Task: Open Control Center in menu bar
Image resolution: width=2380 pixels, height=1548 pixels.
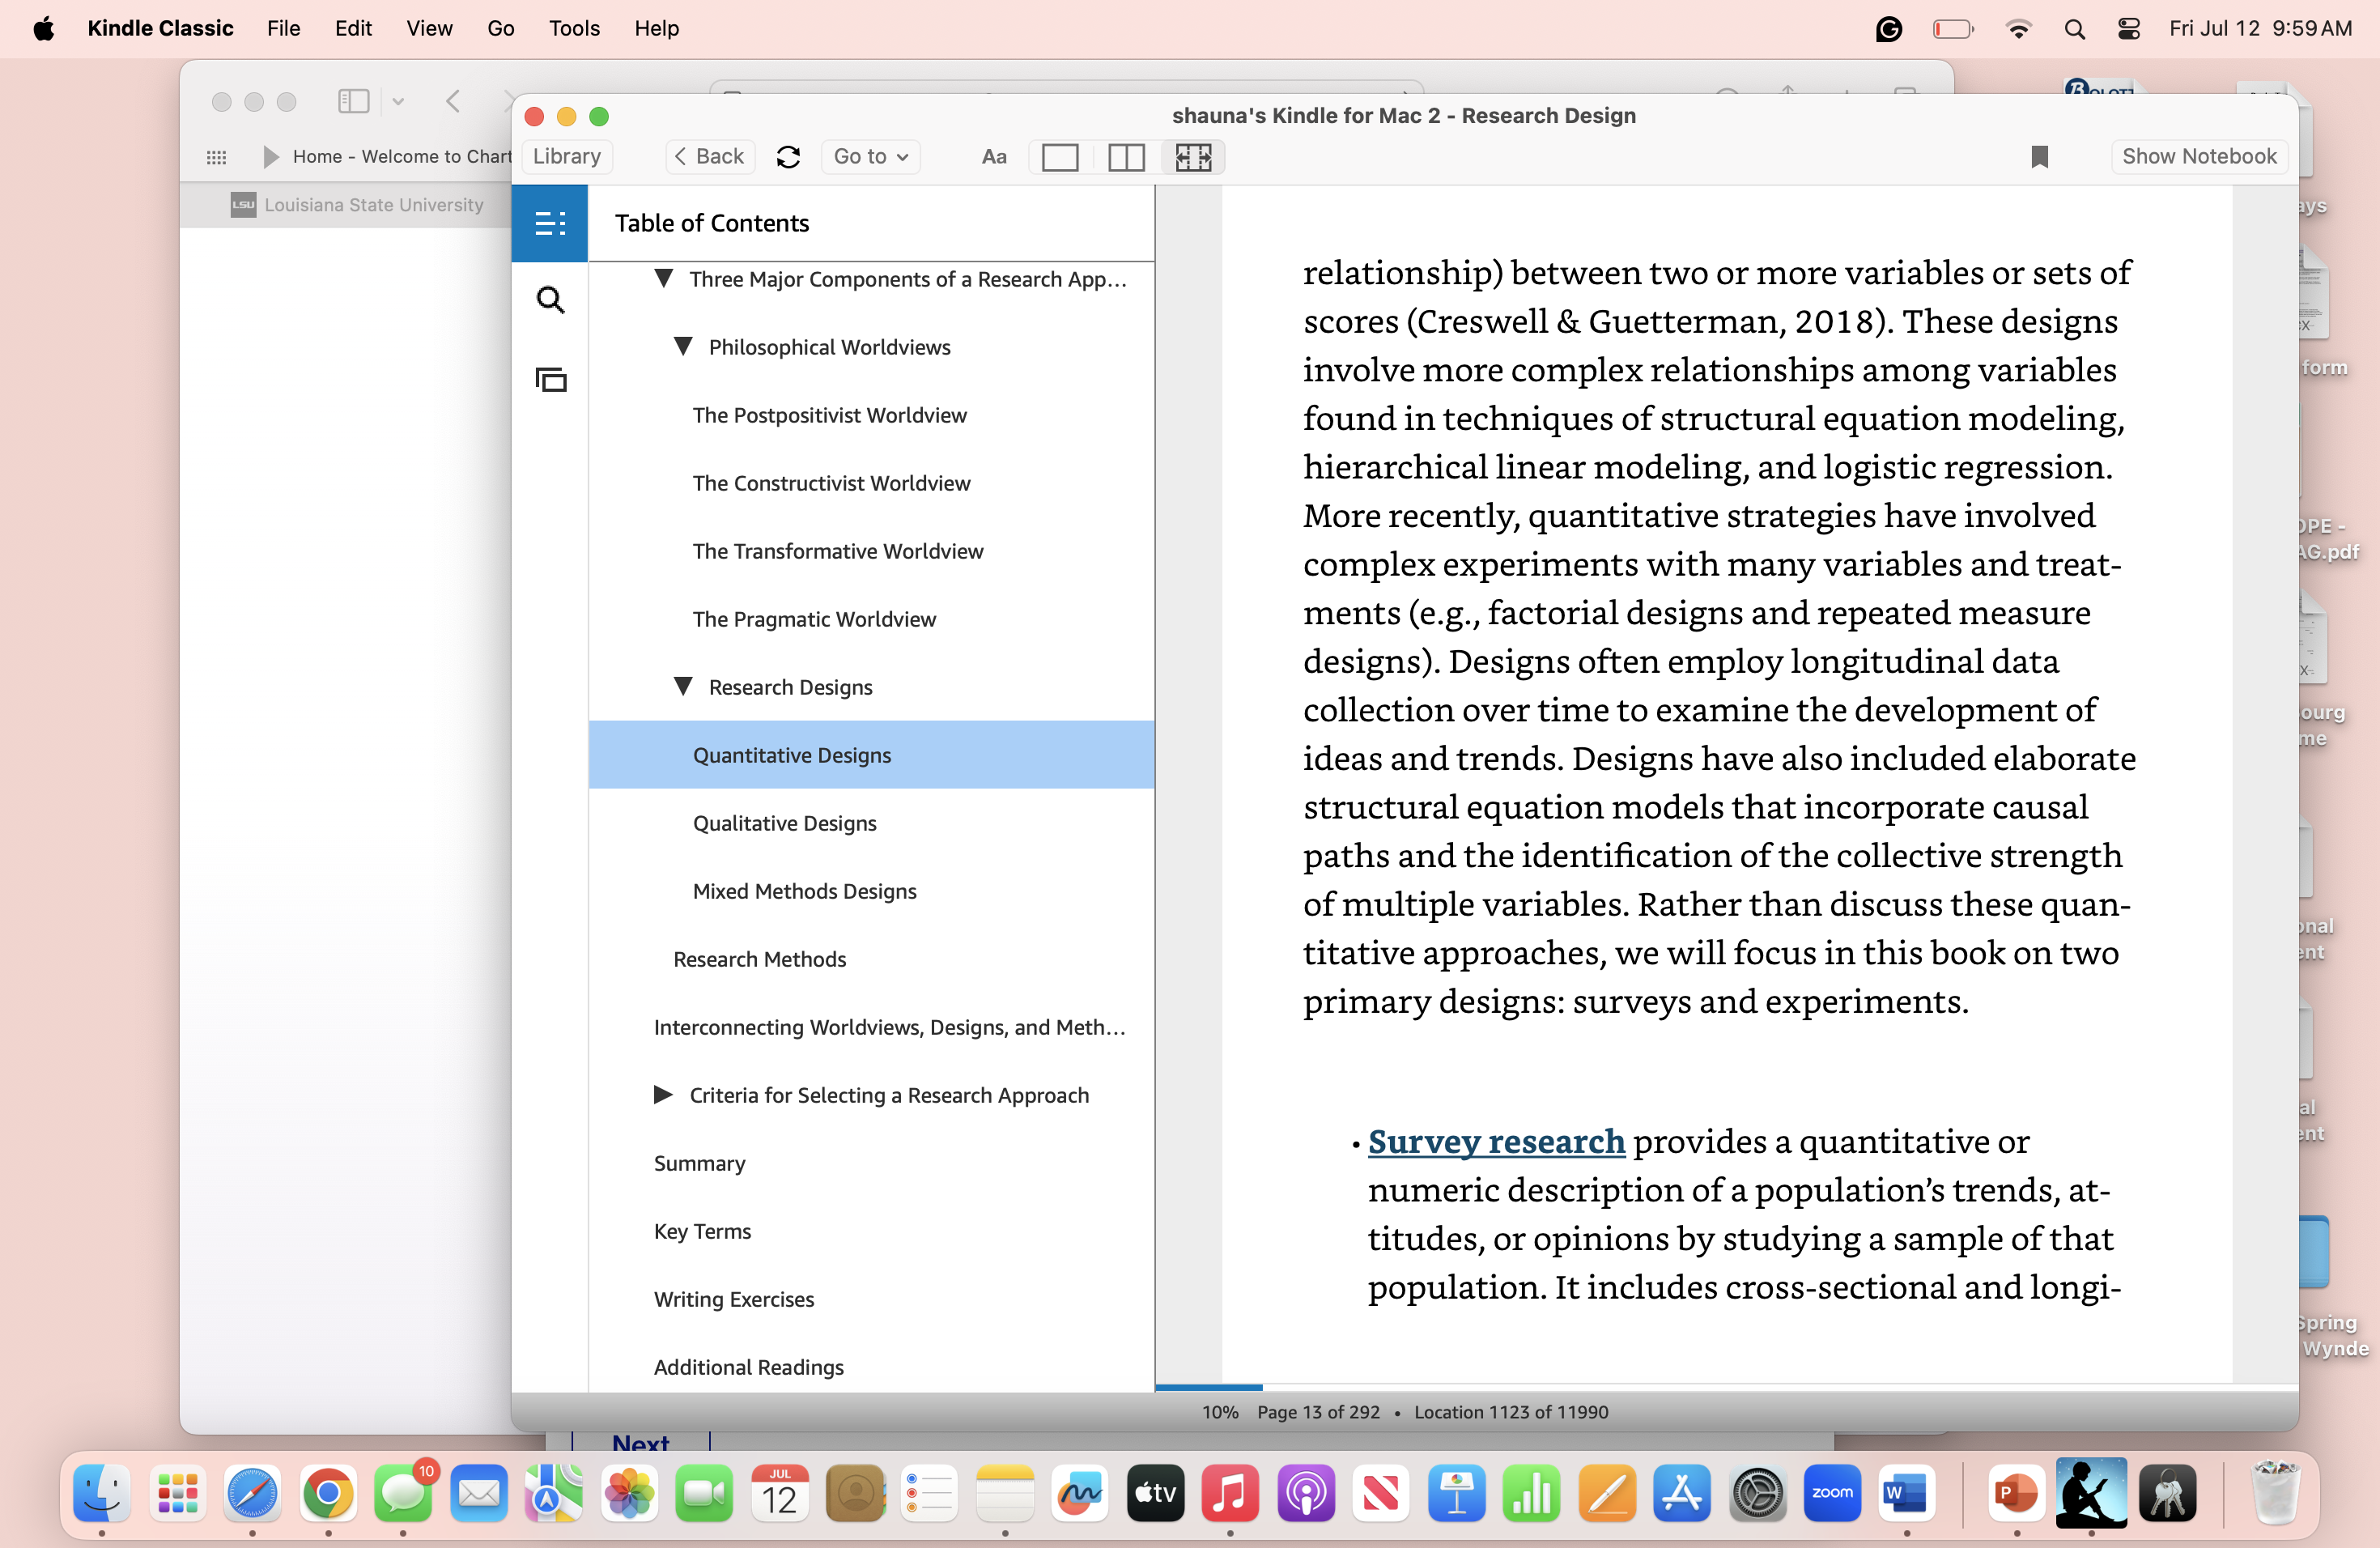Action: click(2128, 29)
